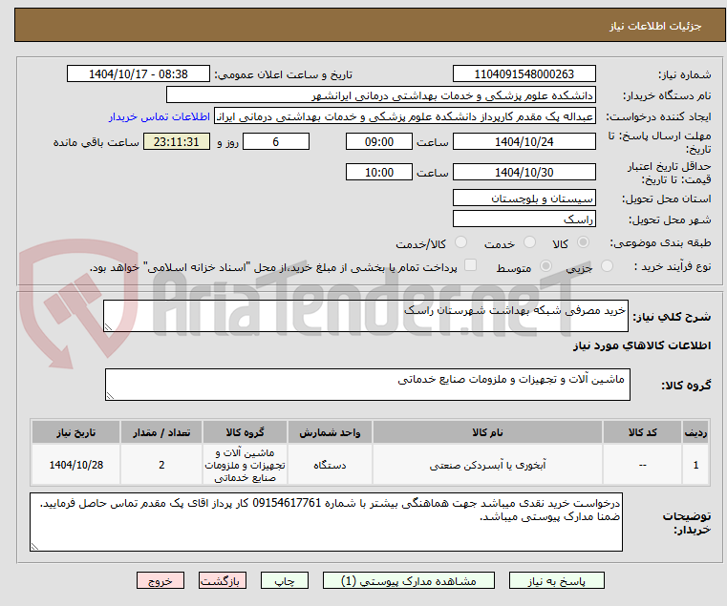Click the شماره نیاز number field
727x606 pixels.
pos(524,74)
